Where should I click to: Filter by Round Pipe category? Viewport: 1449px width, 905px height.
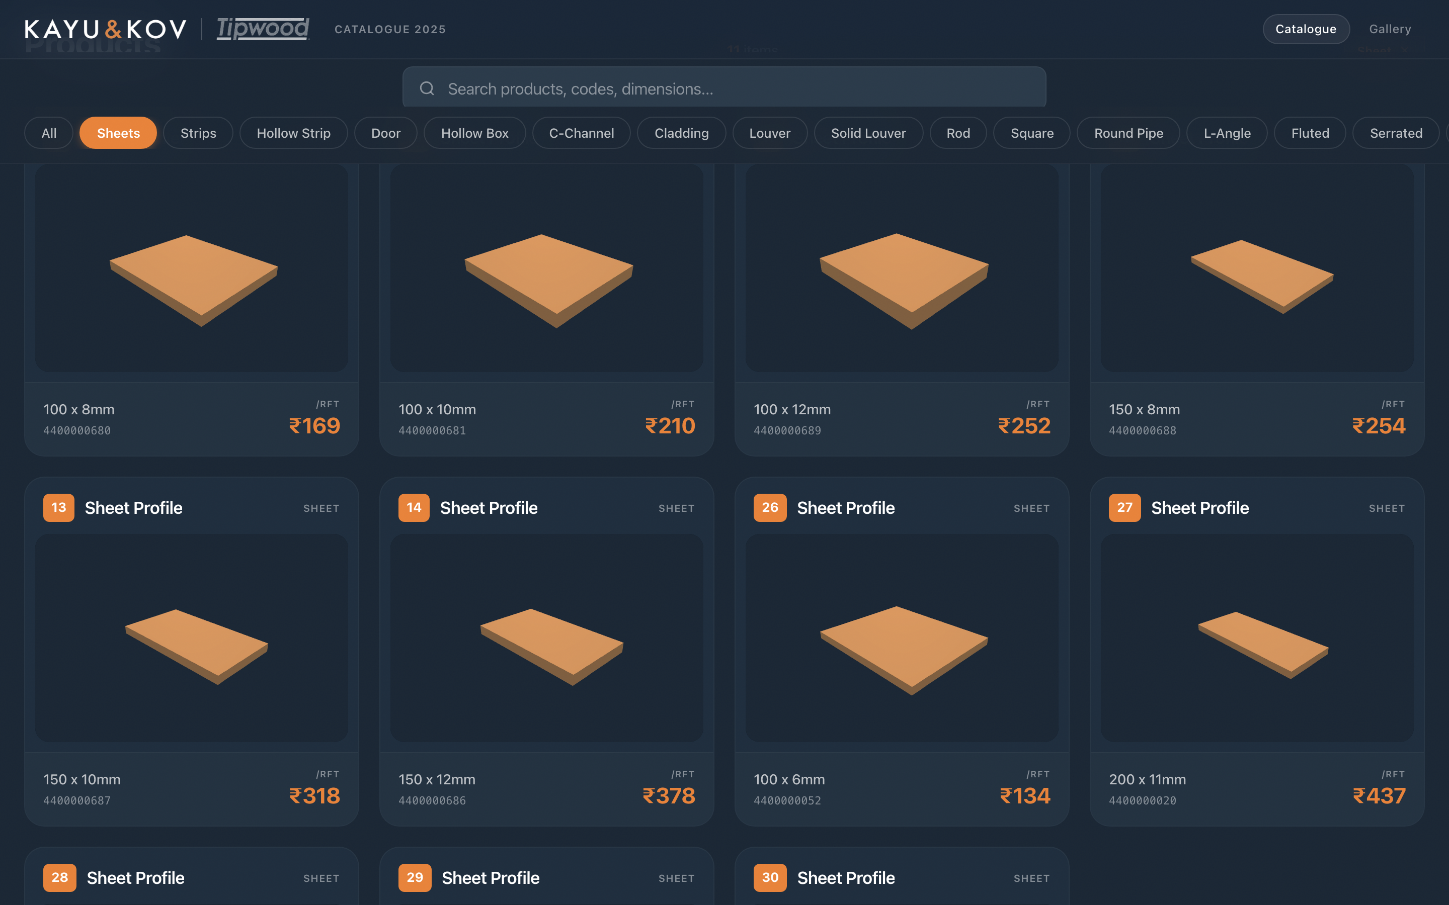[1129, 133]
